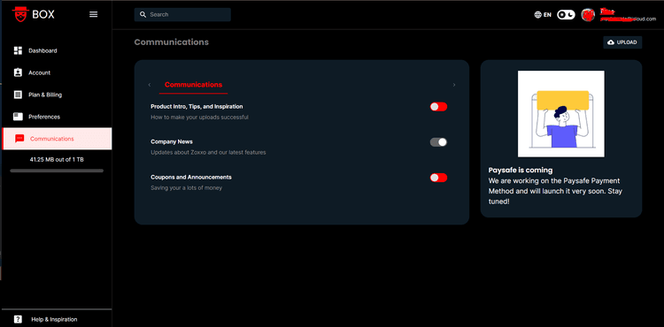Collapse sidebar with hamburger menu icon
The height and width of the screenshot is (327, 664).
tap(94, 14)
